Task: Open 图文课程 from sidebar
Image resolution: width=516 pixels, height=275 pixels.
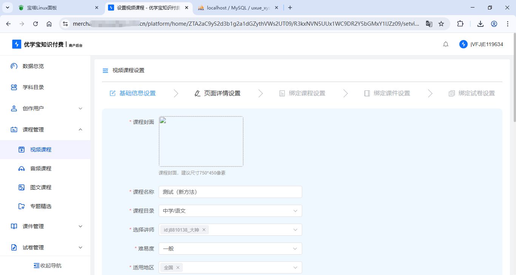Action: (40, 187)
